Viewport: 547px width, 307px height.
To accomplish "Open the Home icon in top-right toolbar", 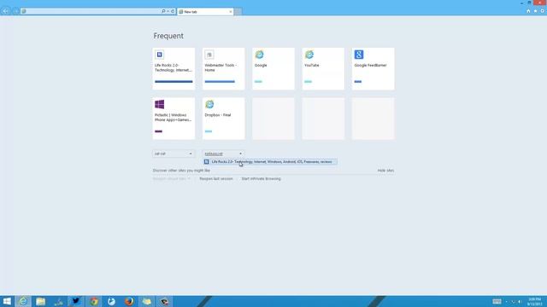I will 528,11.
